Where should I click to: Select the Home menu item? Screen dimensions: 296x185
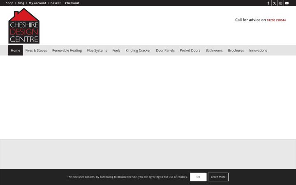[x=16, y=51]
